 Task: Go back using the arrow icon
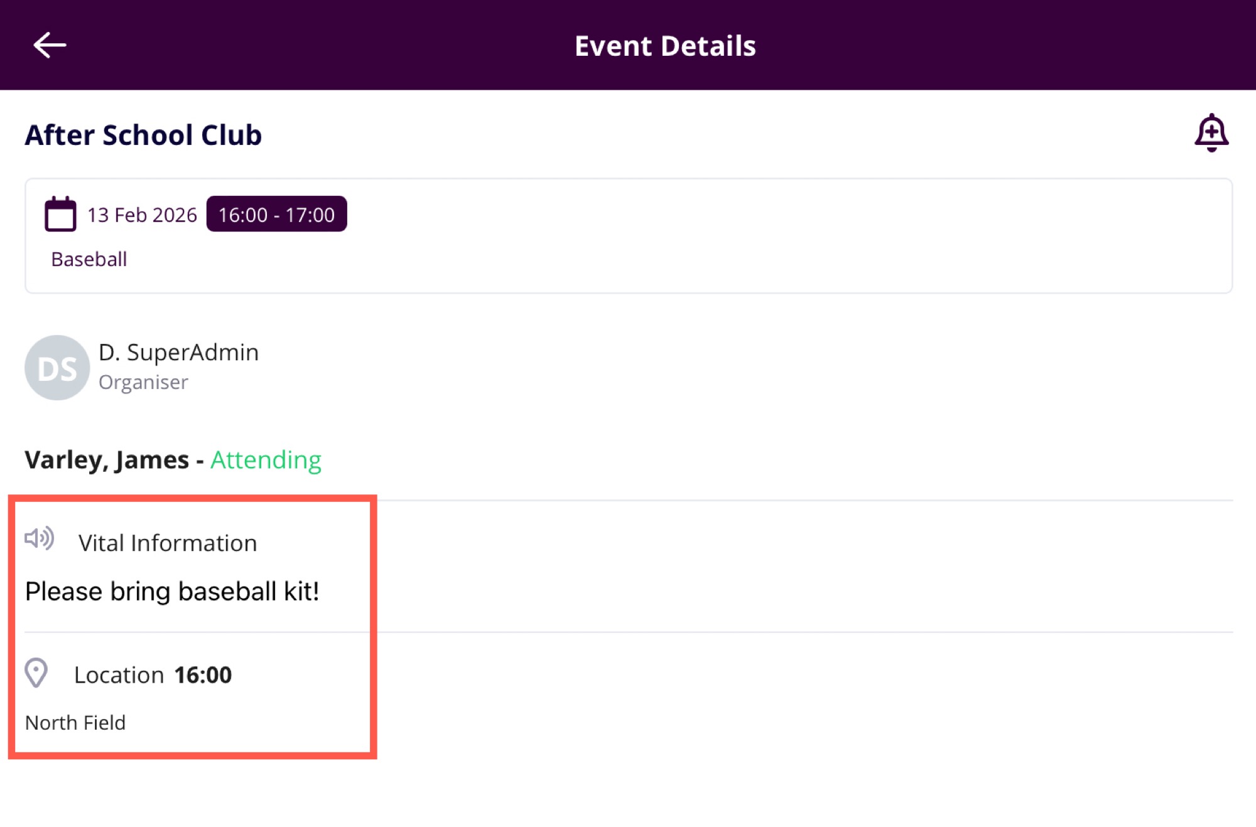50,45
